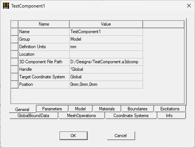Edit the Name value TestComponent1
Viewport: 195px width, 148px height.
coord(106,32)
